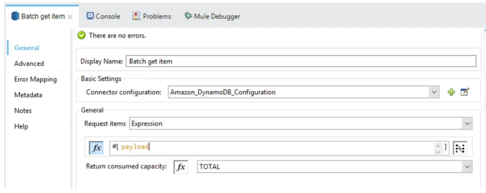Open the Advanced section
The image size is (486, 193).
tap(29, 63)
